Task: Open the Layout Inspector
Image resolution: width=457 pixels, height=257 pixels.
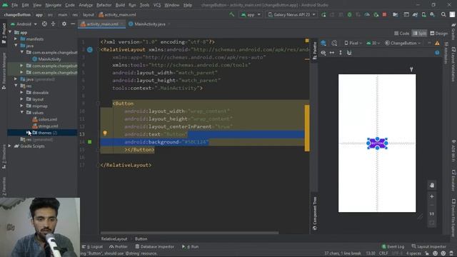Action: pos(428,246)
